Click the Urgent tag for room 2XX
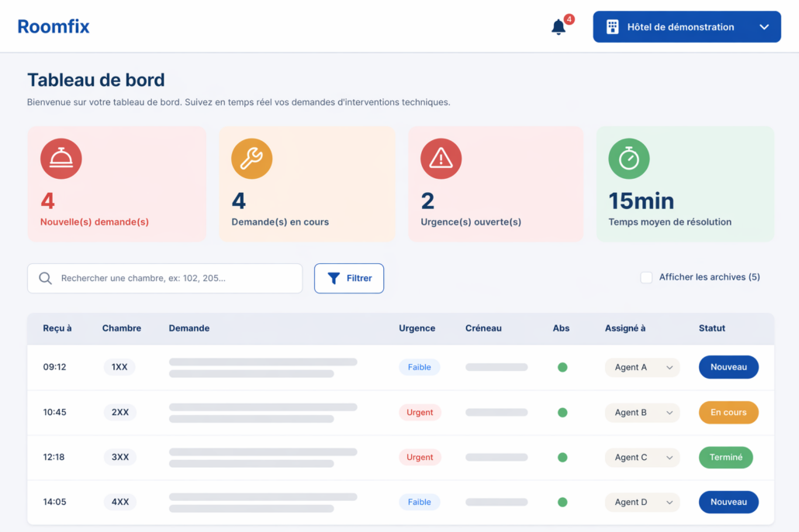This screenshot has height=532, width=799. pyautogui.click(x=420, y=413)
